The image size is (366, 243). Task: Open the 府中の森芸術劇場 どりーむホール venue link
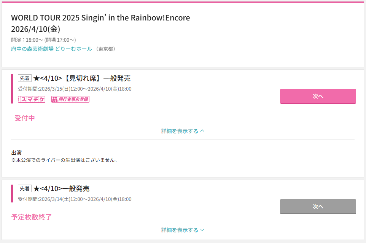[52, 49]
